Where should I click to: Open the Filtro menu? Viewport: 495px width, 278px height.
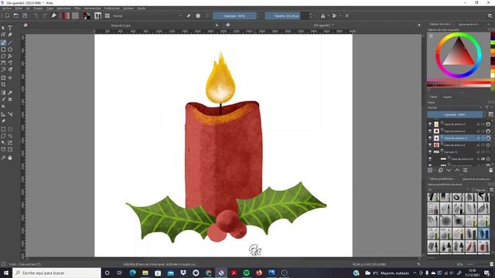77,8
